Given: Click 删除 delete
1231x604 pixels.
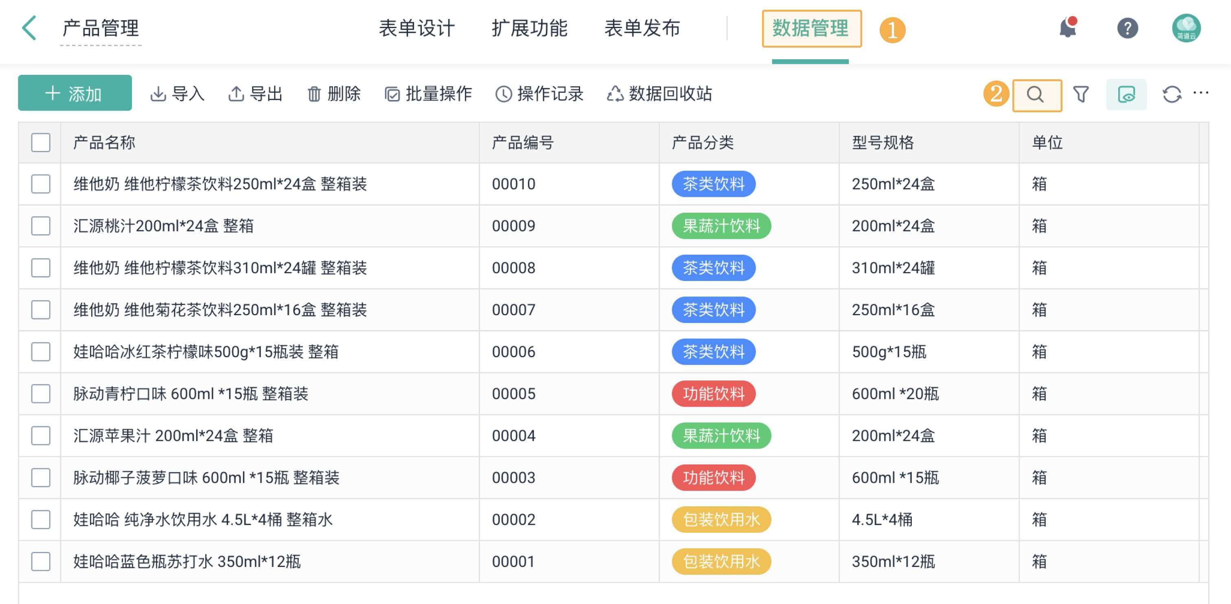Looking at the screenshot, I should click(333, 94).
